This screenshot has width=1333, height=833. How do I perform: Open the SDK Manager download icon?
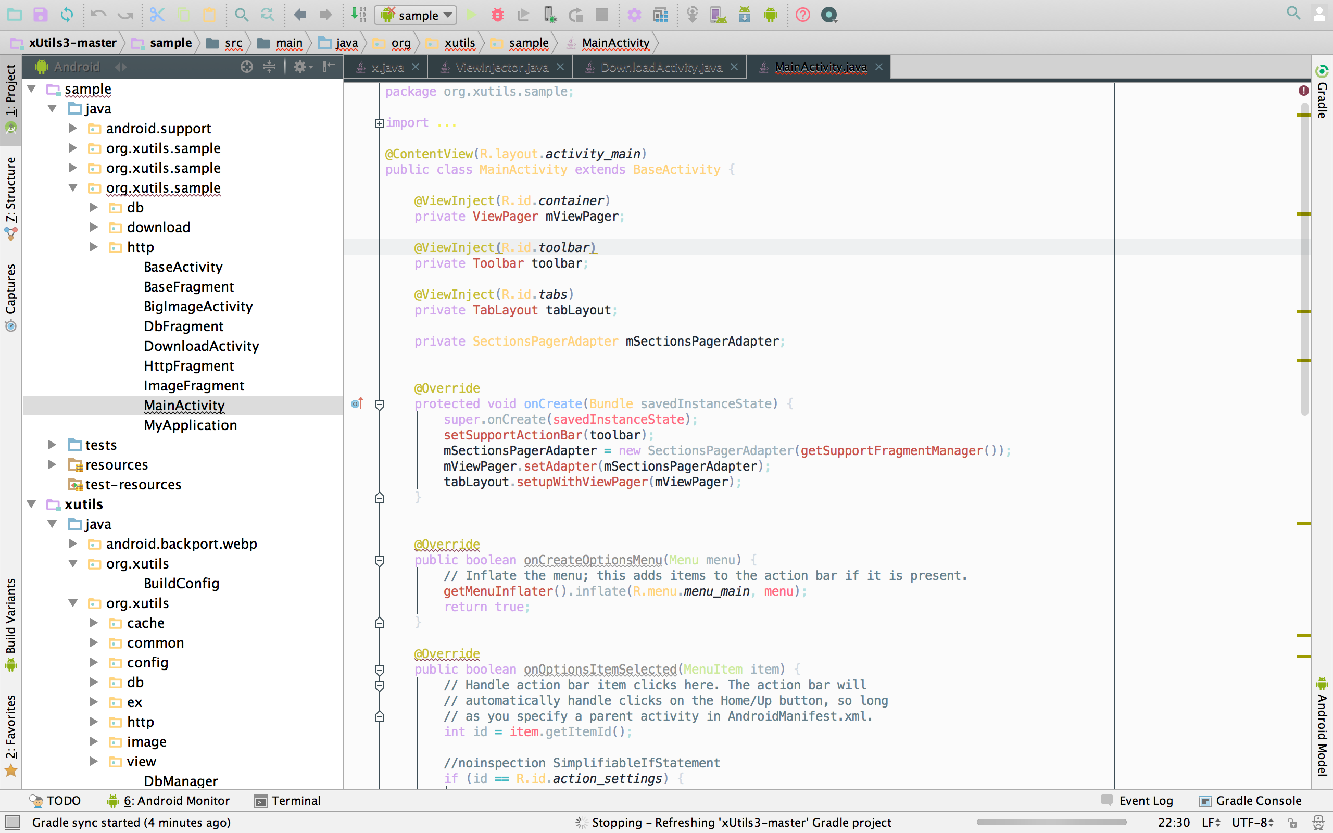[745, 15]
